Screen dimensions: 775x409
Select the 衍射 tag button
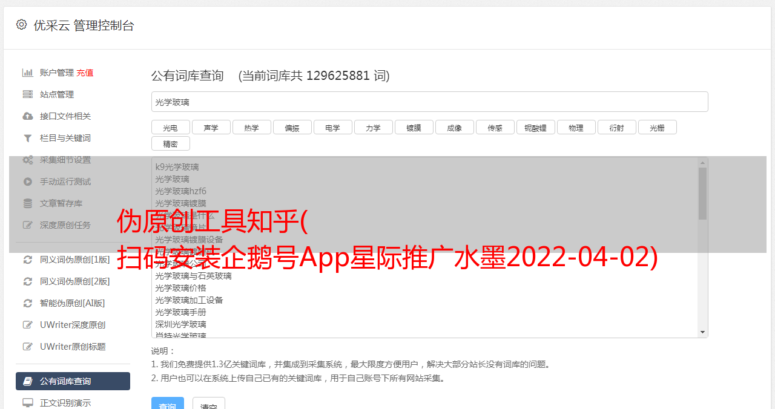[616, 128]
